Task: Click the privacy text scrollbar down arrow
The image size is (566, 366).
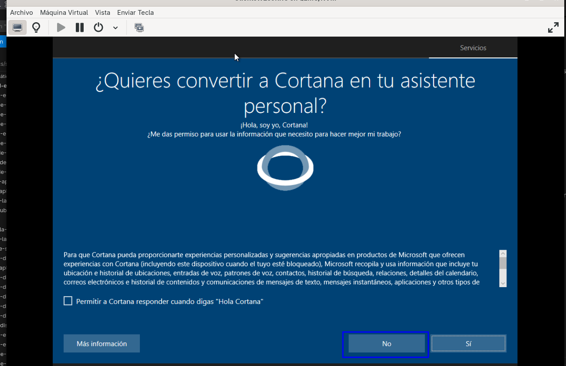Action: point(503,283)
